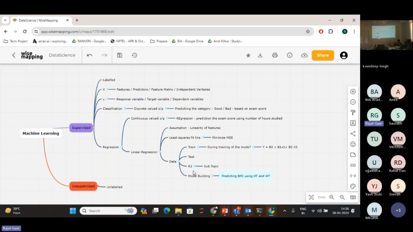The image size is (413, 232).
Task: Select the Unlabelled topic
Action: click(114, 187)
